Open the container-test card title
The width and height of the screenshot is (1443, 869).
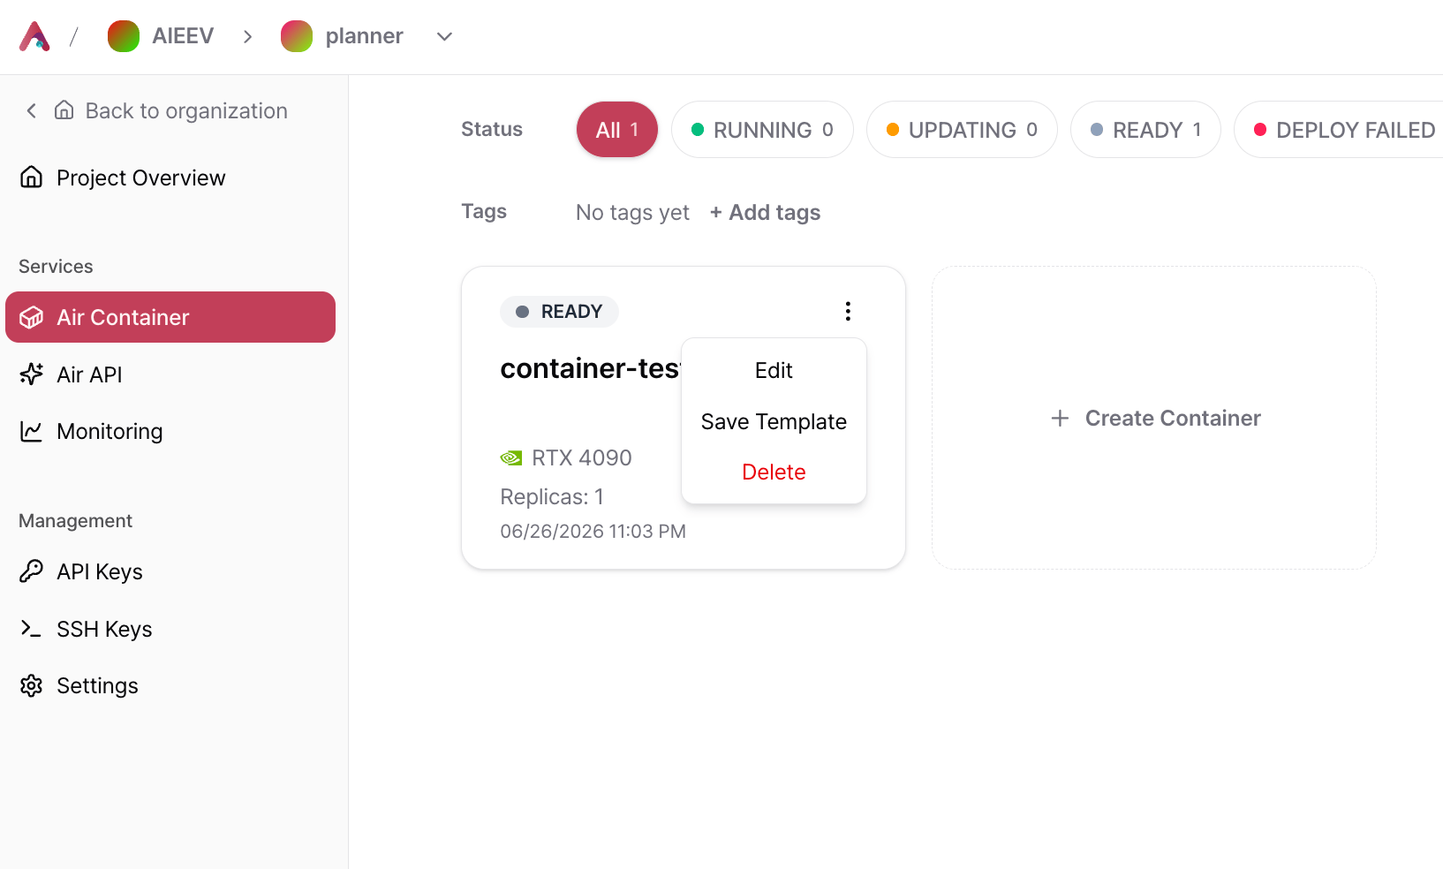click(590, 367)
